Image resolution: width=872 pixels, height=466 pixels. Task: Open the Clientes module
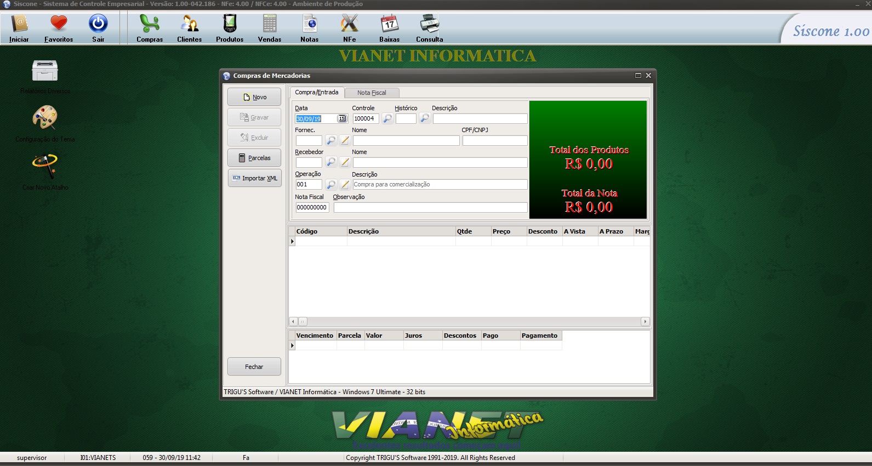tap(190, 28)
